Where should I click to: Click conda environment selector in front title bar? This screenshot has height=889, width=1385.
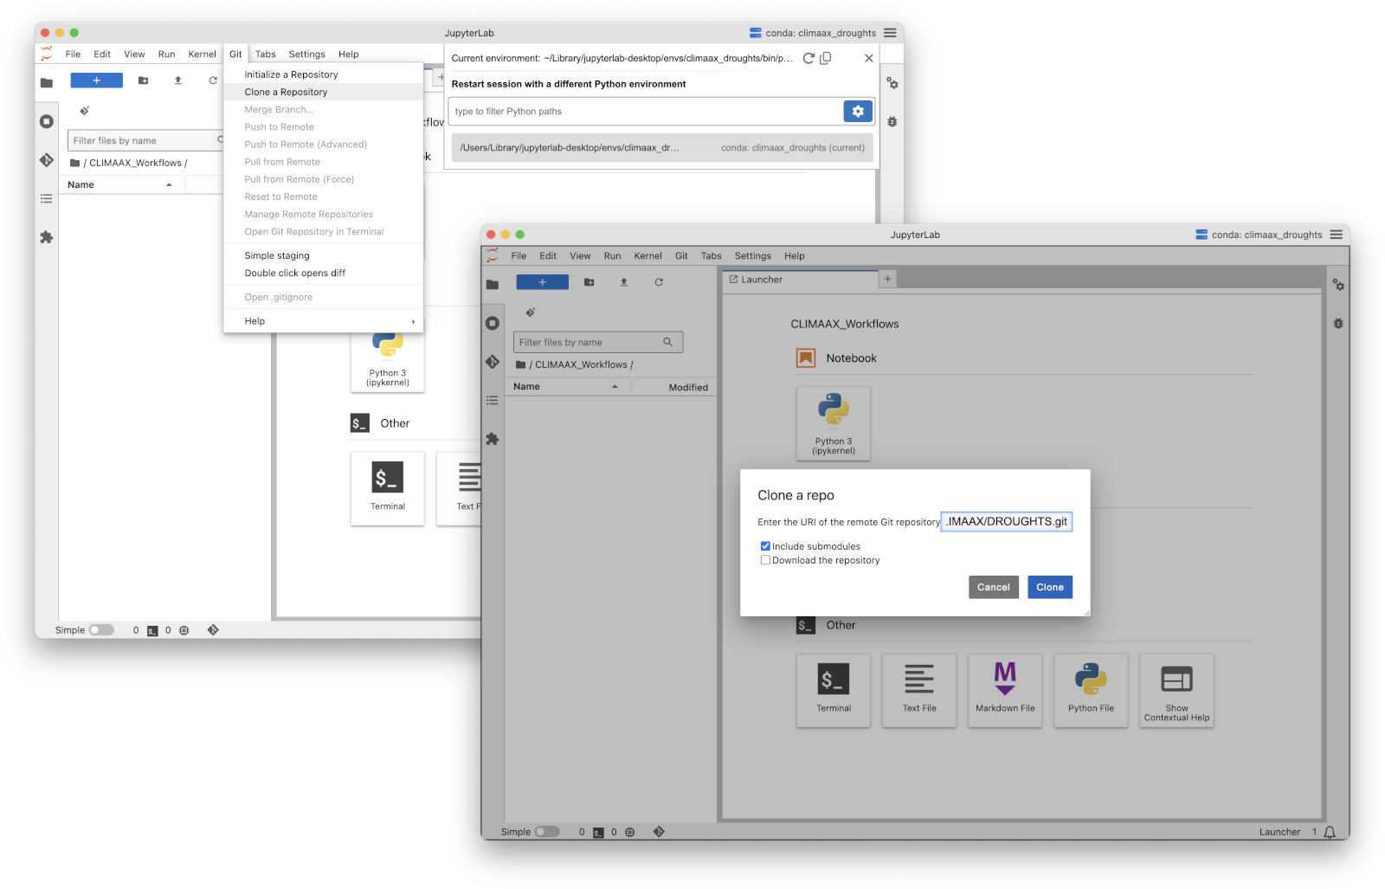point(1259,235)
